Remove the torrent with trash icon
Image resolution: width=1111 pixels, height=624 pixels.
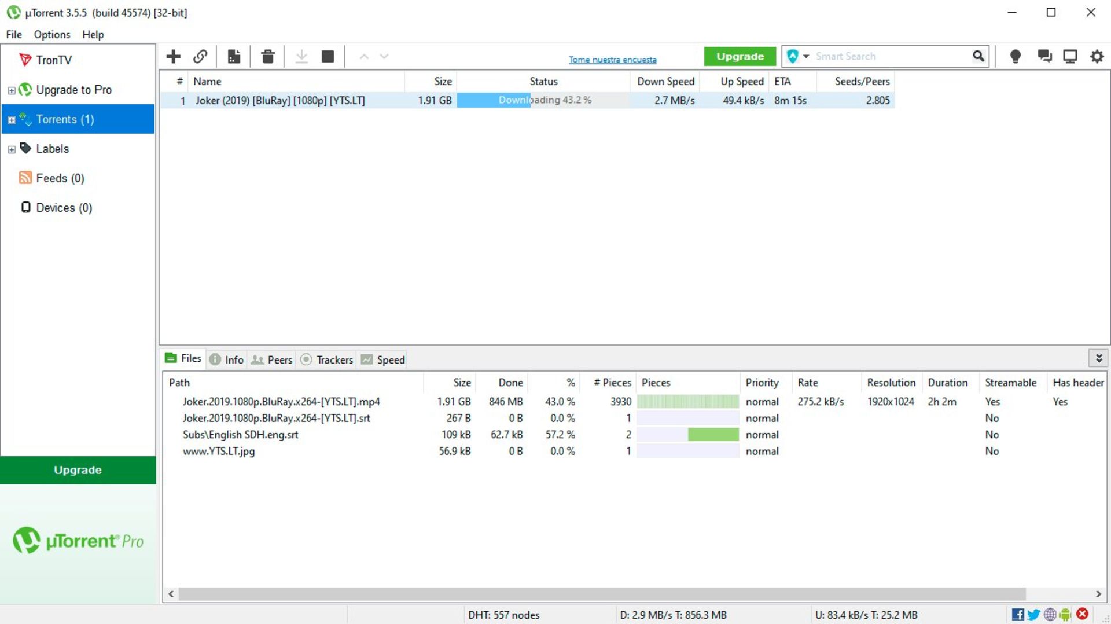click(267, 56)
